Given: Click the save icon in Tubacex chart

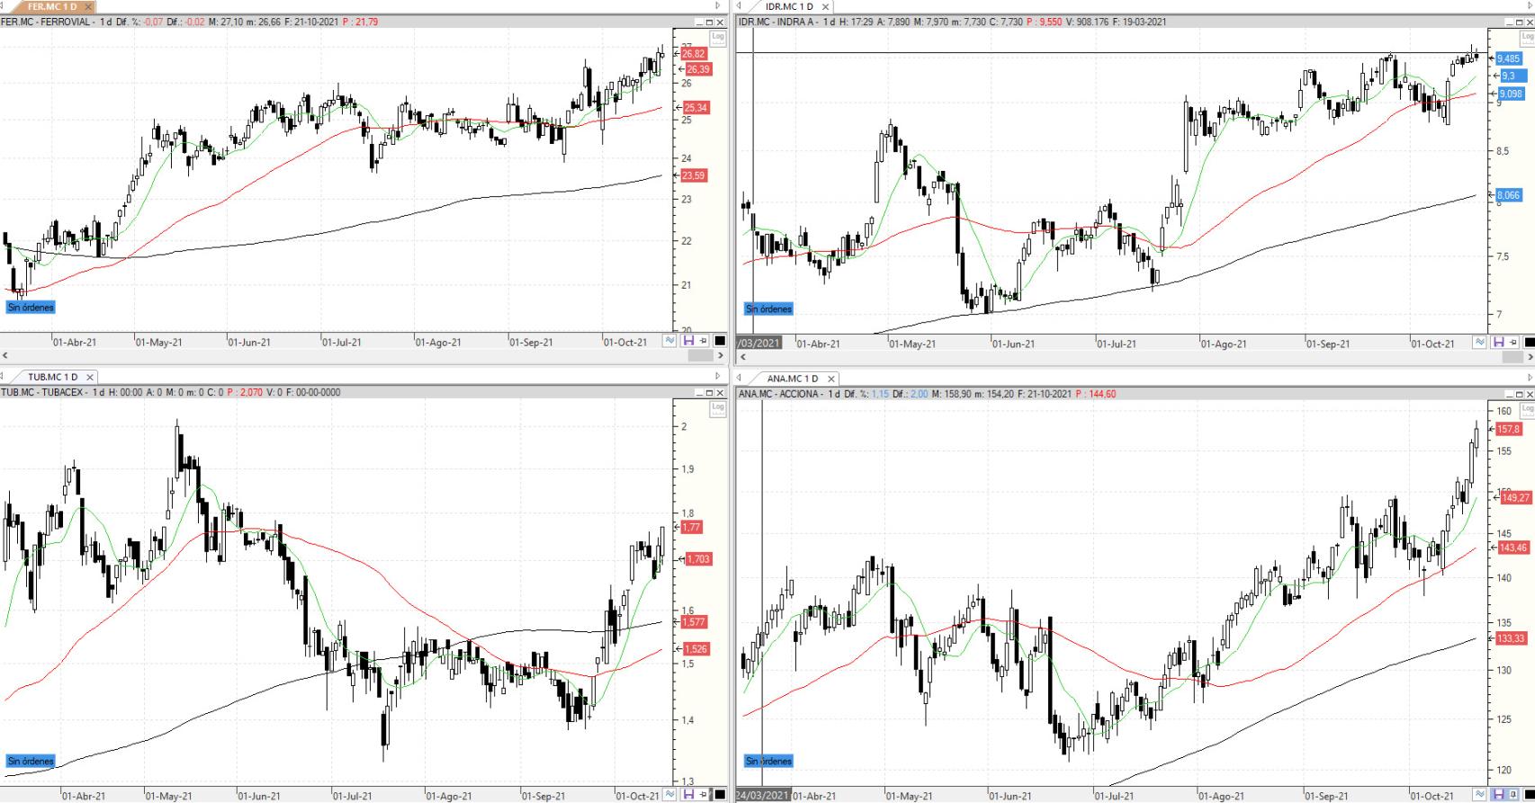Looking at the screenshot, I should 688,795.
